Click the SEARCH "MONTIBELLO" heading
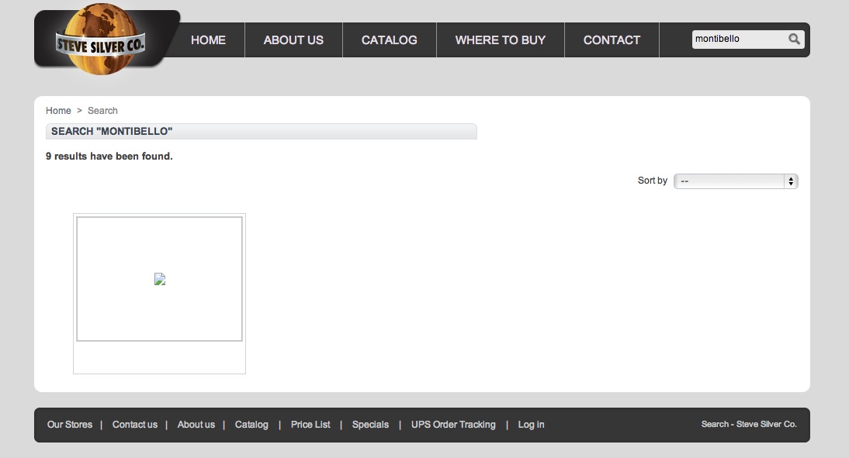This screenshot has width=849, height=458. pos(112,132)
